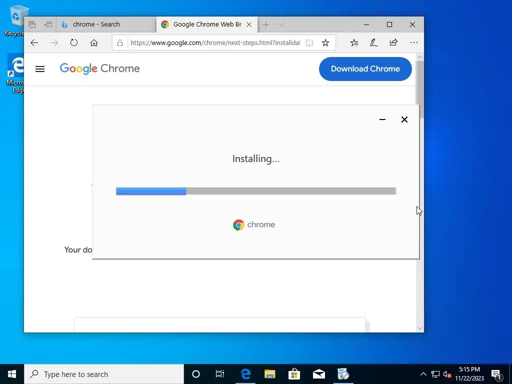The height and width of the screenshot is (384, 512).
Task: Click the muted volume tray icon
Action: 447,374
